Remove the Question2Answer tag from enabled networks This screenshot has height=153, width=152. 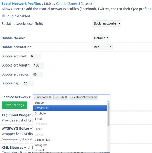pyautogui.click(x=96, y=97)
